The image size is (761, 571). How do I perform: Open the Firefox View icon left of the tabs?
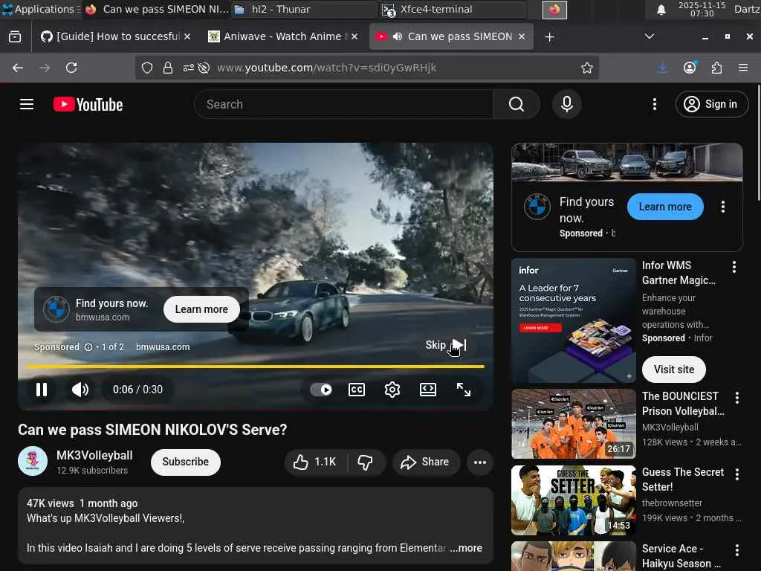(15, 37)
